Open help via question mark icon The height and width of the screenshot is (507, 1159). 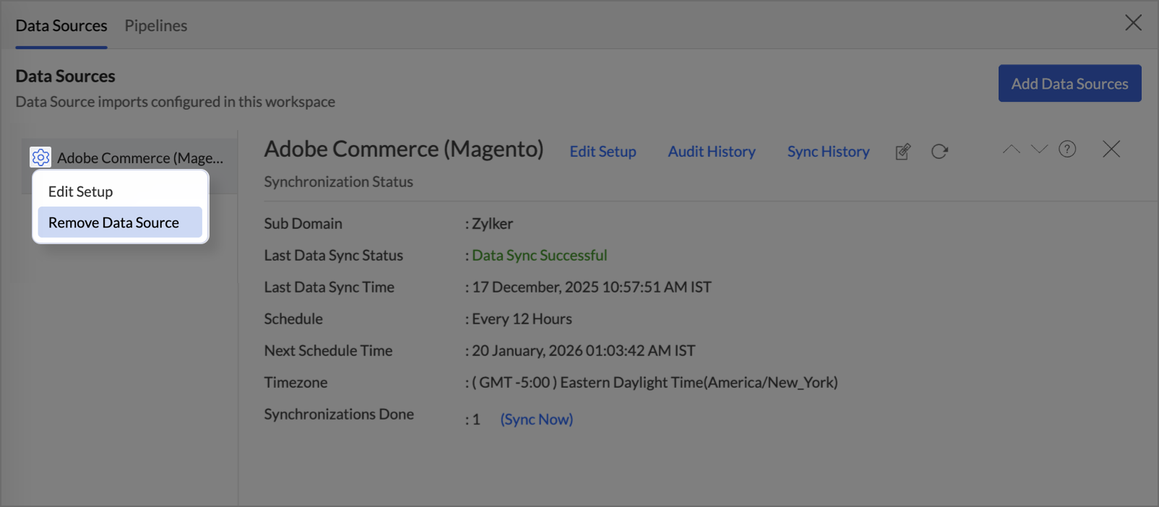[1067, 149]
